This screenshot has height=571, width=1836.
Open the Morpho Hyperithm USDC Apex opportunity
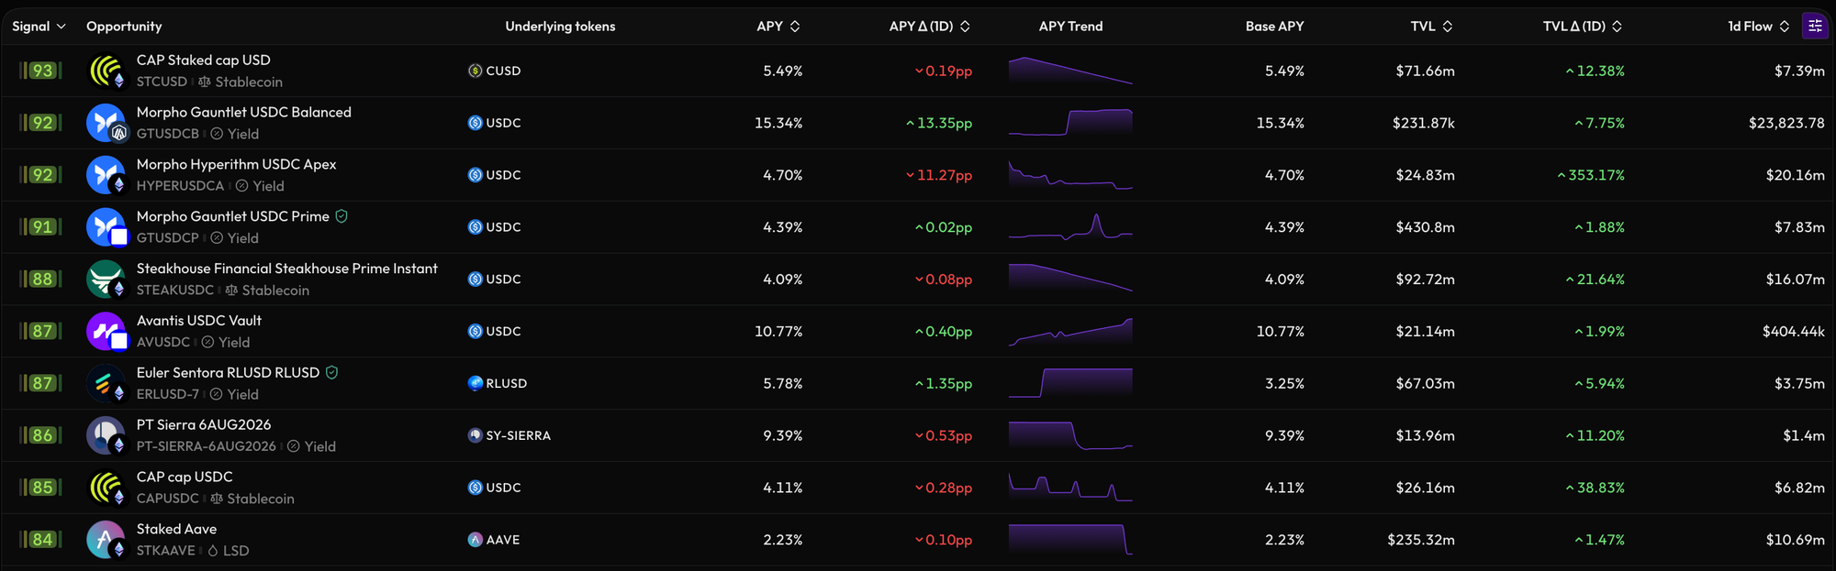pos(237,164)
